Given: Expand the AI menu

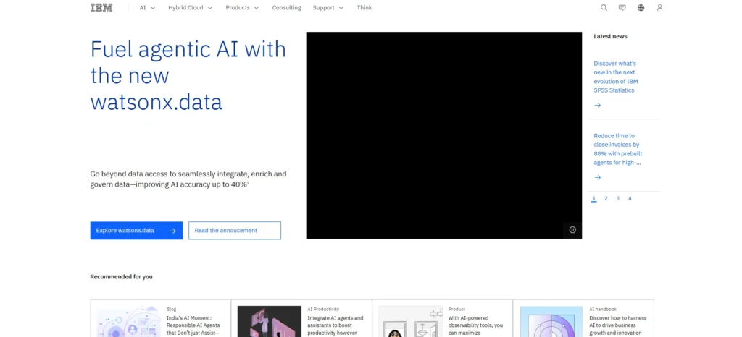Looking at the screenshot, I should [147, 7].
